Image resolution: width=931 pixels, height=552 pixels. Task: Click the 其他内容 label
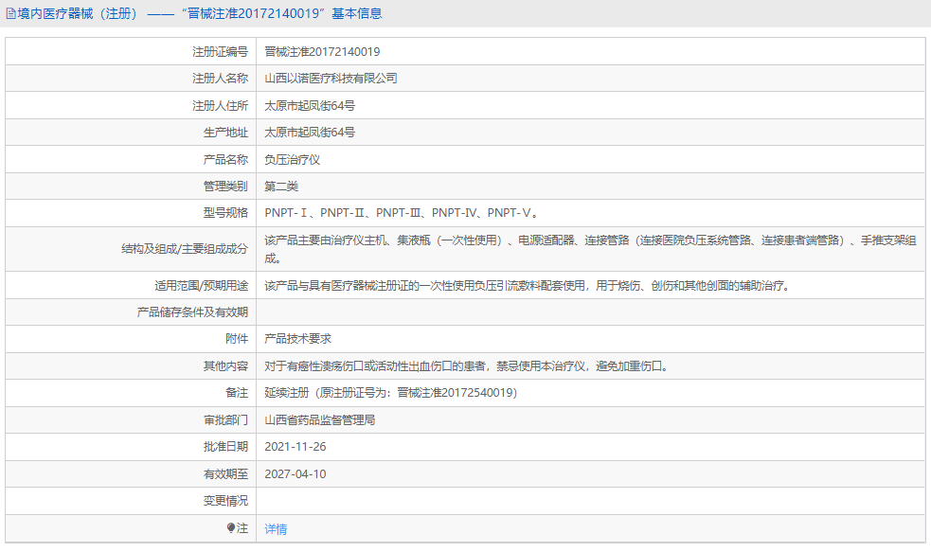point(225,366)
